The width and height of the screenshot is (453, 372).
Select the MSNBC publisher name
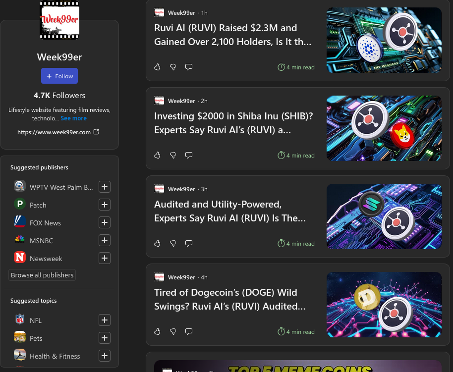(x=41, y=241)
